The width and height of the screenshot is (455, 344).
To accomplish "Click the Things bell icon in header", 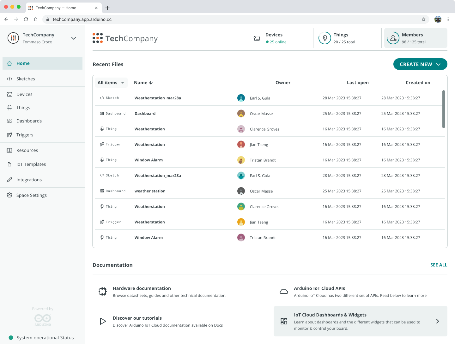I will [325, 38].
